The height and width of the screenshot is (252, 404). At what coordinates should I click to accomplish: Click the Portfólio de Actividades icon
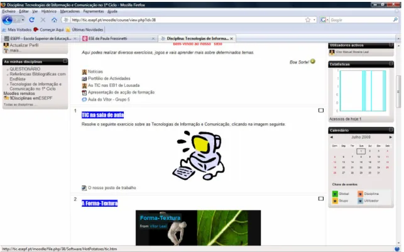pyautogui.click(x=84, y=79)
